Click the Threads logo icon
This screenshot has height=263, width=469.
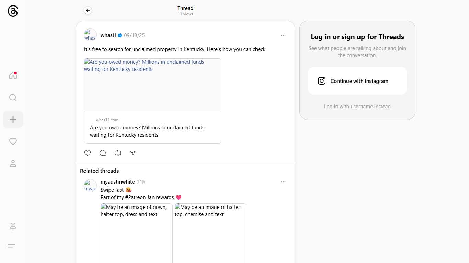[x=13, y=11]
